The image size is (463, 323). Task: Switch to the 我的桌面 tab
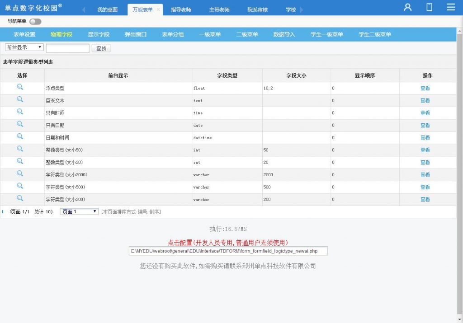point(108,10)
